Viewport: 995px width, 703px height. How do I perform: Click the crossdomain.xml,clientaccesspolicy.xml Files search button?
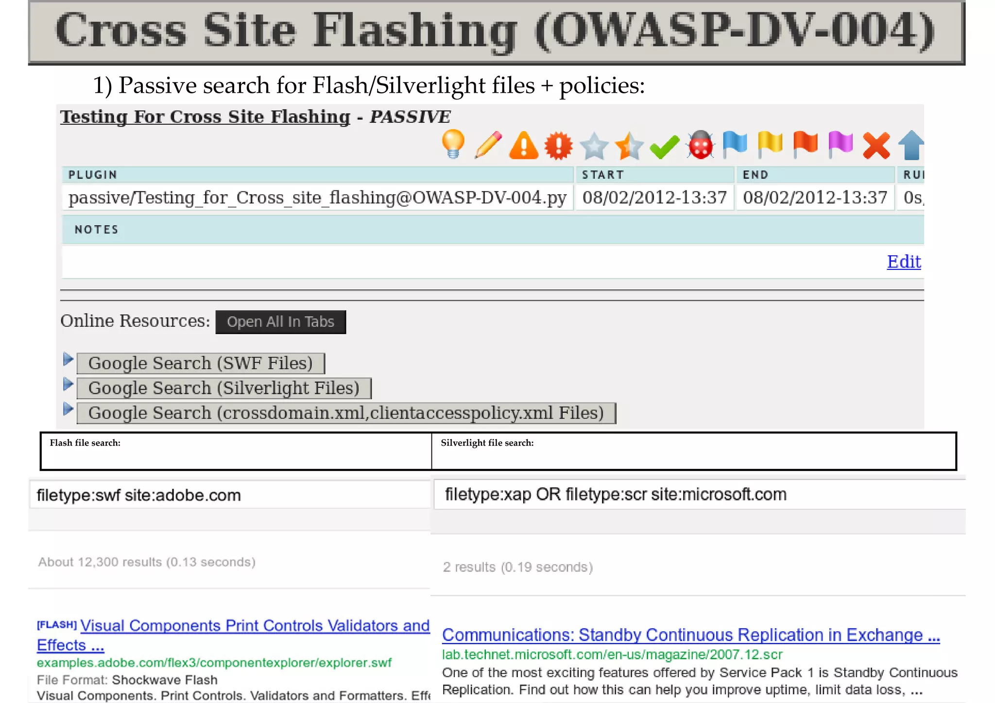(x=346, y=413)
